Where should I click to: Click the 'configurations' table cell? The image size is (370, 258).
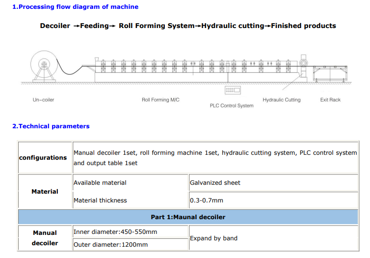(x=43, y=158)
